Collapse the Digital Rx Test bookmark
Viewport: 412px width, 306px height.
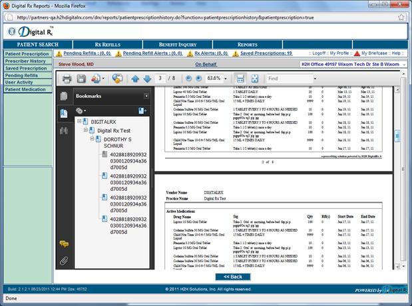pos(86,130)
